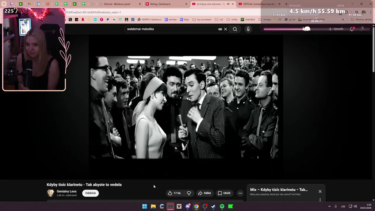Image resolution: width=375 pixels, height=211 pixels.
Task: Save video with the Uložit button
Action: 224,193
